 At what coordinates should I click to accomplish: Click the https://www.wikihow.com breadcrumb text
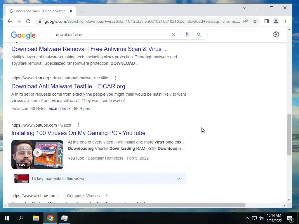34,196
